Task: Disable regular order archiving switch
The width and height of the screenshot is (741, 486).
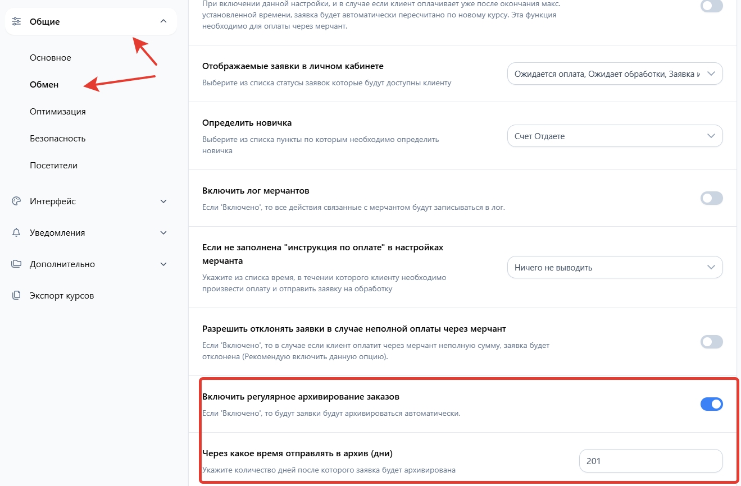Action: pos(711,404)
